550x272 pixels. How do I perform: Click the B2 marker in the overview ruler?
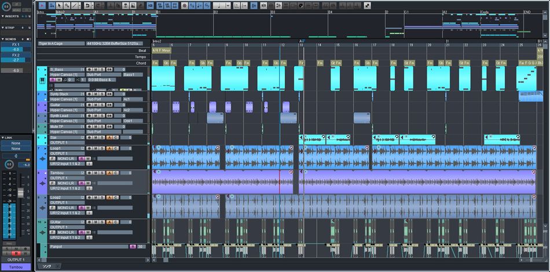coord(216,12)
